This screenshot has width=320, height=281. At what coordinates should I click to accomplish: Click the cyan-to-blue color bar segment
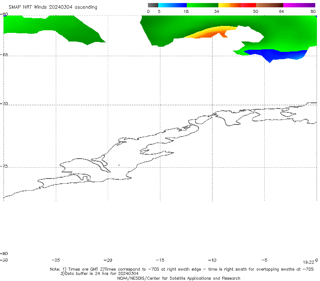click(x=173, y=5)
